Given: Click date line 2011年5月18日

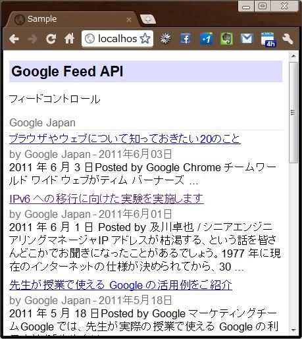Looking at the screenshot, I should [x=136, y=300].
